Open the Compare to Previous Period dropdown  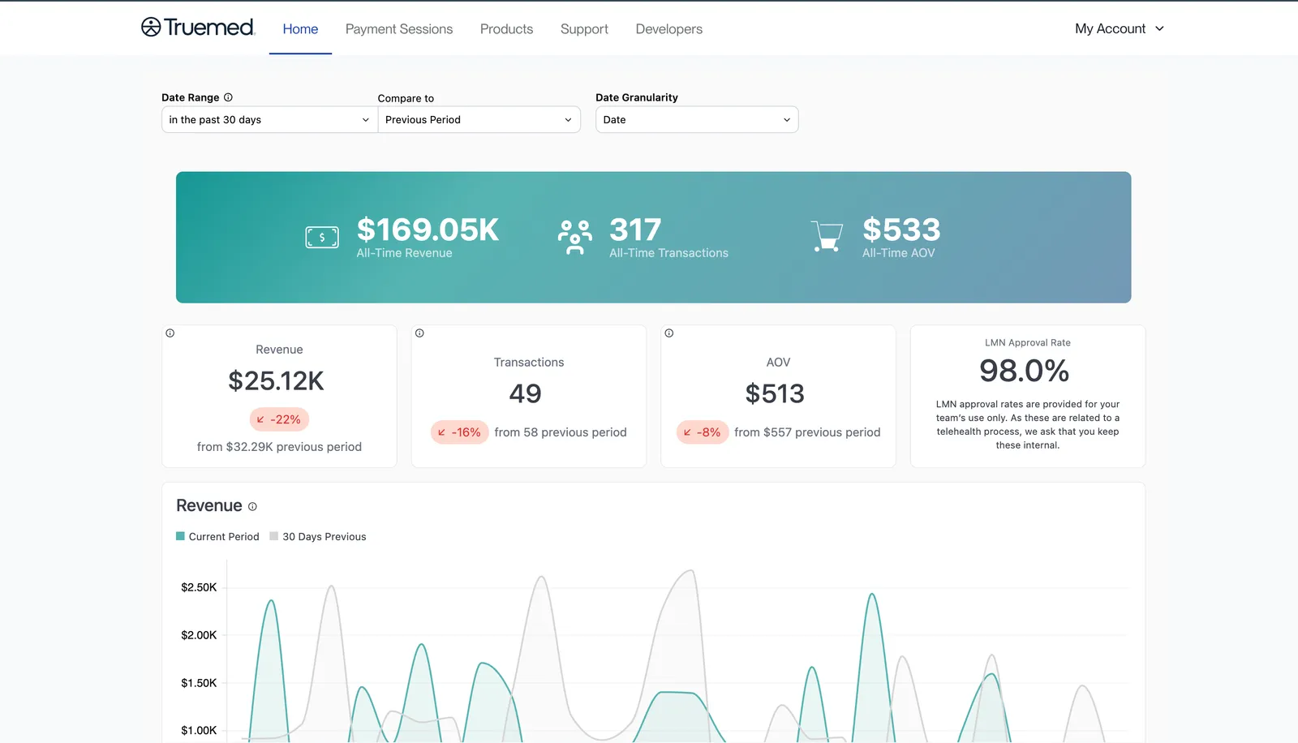(x=479, y=120)
